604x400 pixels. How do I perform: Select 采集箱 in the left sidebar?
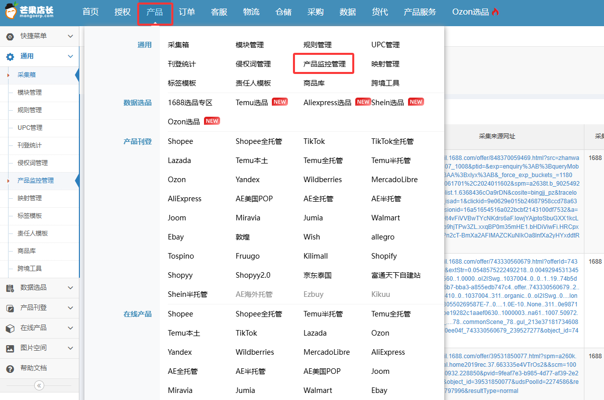[27, 75]
